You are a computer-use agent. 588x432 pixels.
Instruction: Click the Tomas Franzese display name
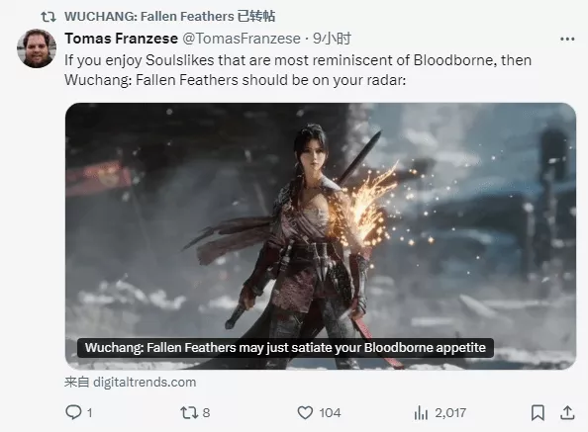pyautogui.click(x=121, y=39)
